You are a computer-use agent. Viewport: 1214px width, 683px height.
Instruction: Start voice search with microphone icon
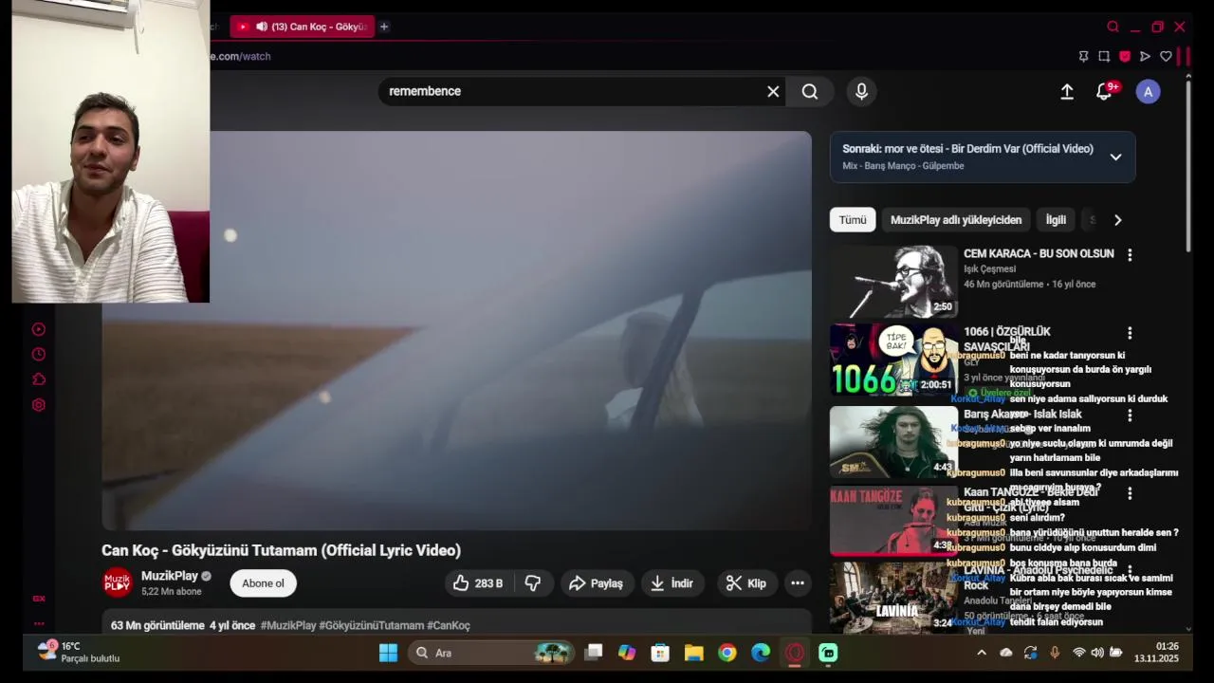pyautogui.click(x=861, y=91)
